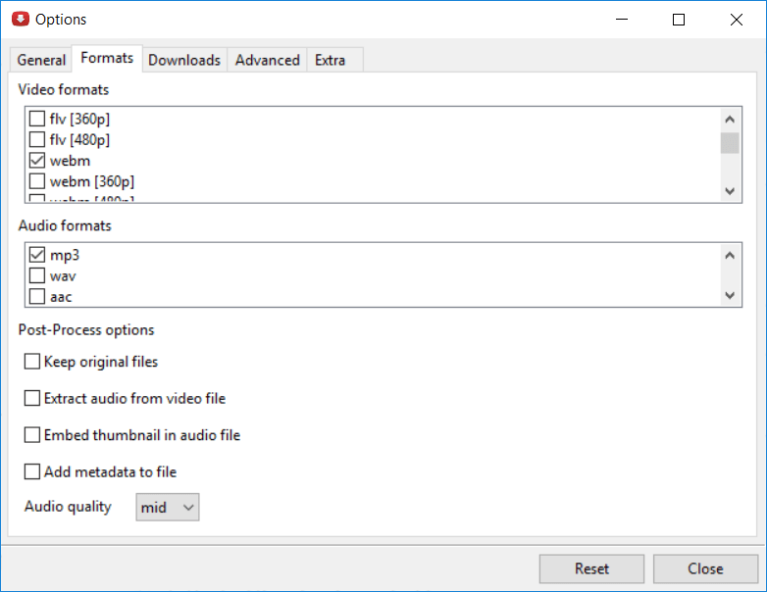Screen dimensions: 767x592
Task: Enable Keep original files option
Action: point(32,362)
